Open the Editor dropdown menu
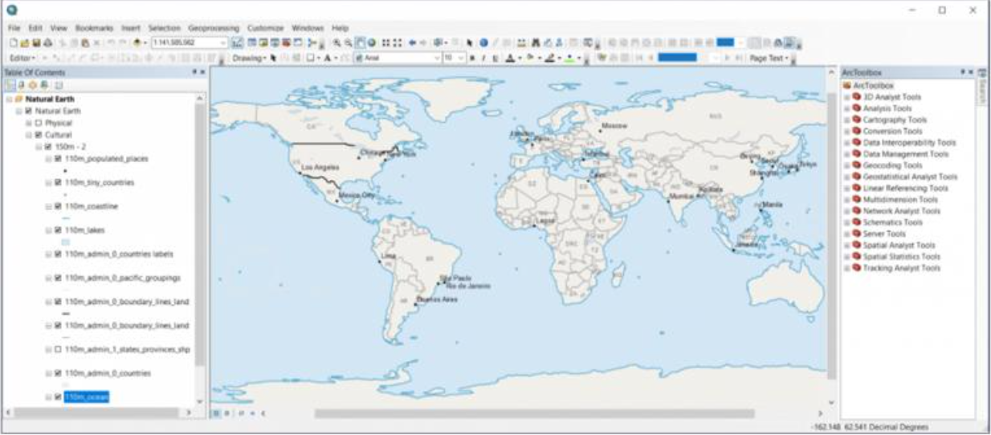The image size is (991, 435). pos(22,58)
